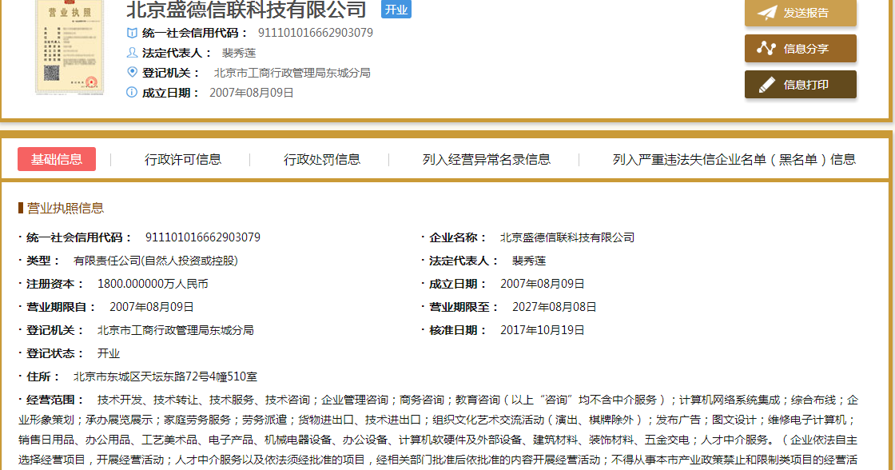Screen dimensions: 895x470
Task: Click the 营业期限至 date 2027年08月08日
Action: click(555, 307)
